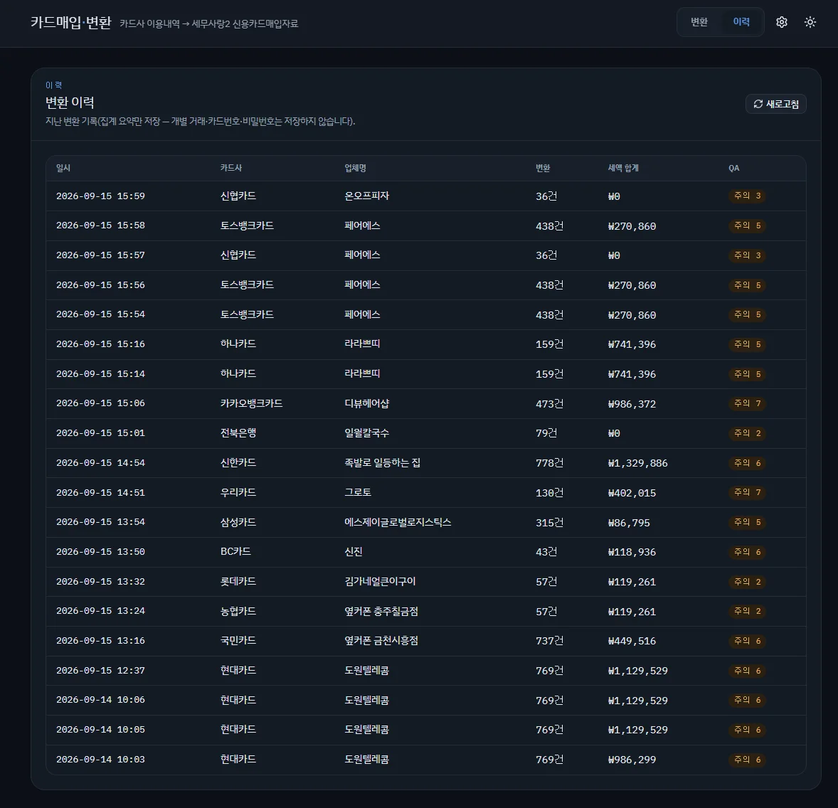Click the 주의 7 badge for 그로토
Screen dimensions: 838x808
(747, 492)
